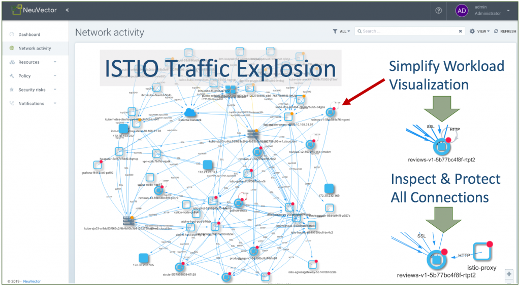
Task: Zoom in the graph with plus button
Action: tap(509, 274)
